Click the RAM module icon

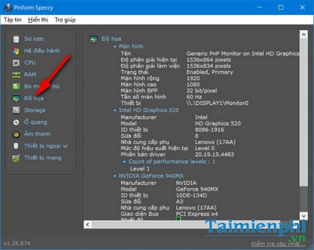point(16,75)
